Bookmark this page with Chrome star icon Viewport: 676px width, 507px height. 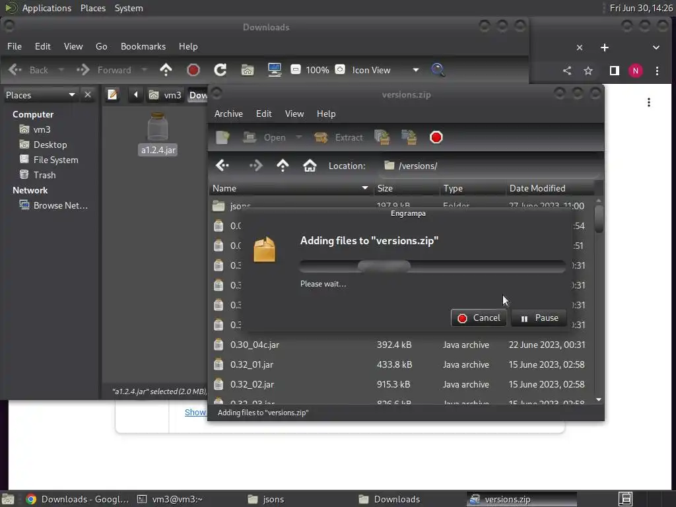(588, 71)
